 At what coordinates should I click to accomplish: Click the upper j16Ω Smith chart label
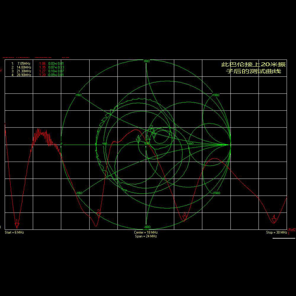point(78,95)
